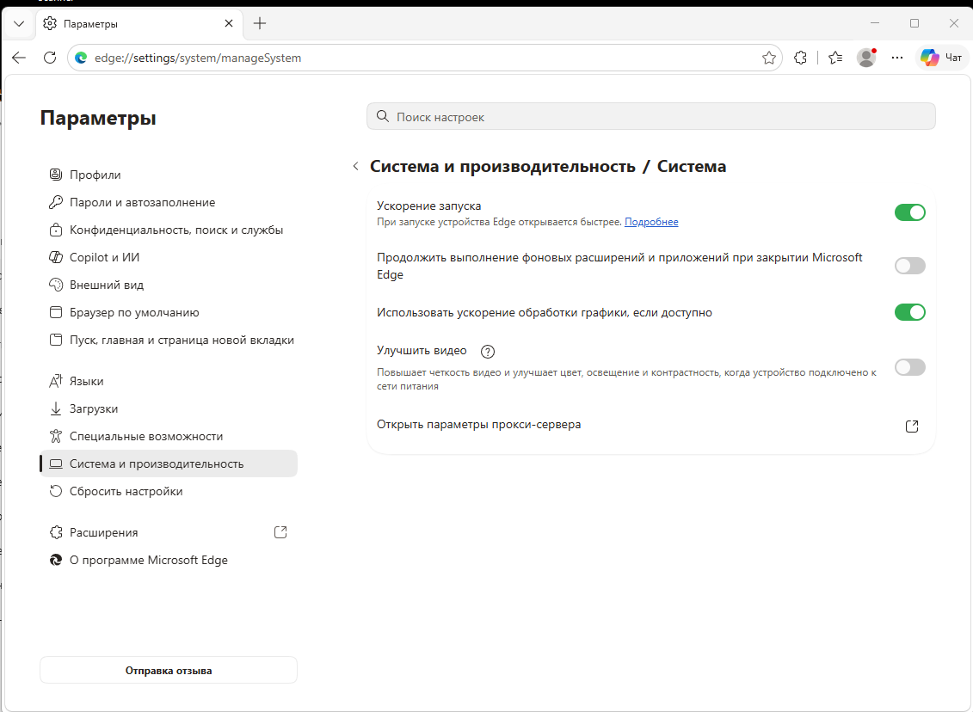Click the Поиск настроек search field
This screenshot has width=973, height=712.
[x=651, y=117]
